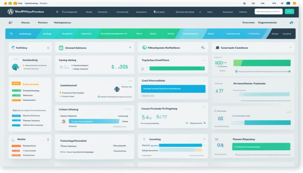Click the dark globe icon in middle card
The height and width of the screenshot is (173, 303).
pyautogui.click(x=117, y=89)
